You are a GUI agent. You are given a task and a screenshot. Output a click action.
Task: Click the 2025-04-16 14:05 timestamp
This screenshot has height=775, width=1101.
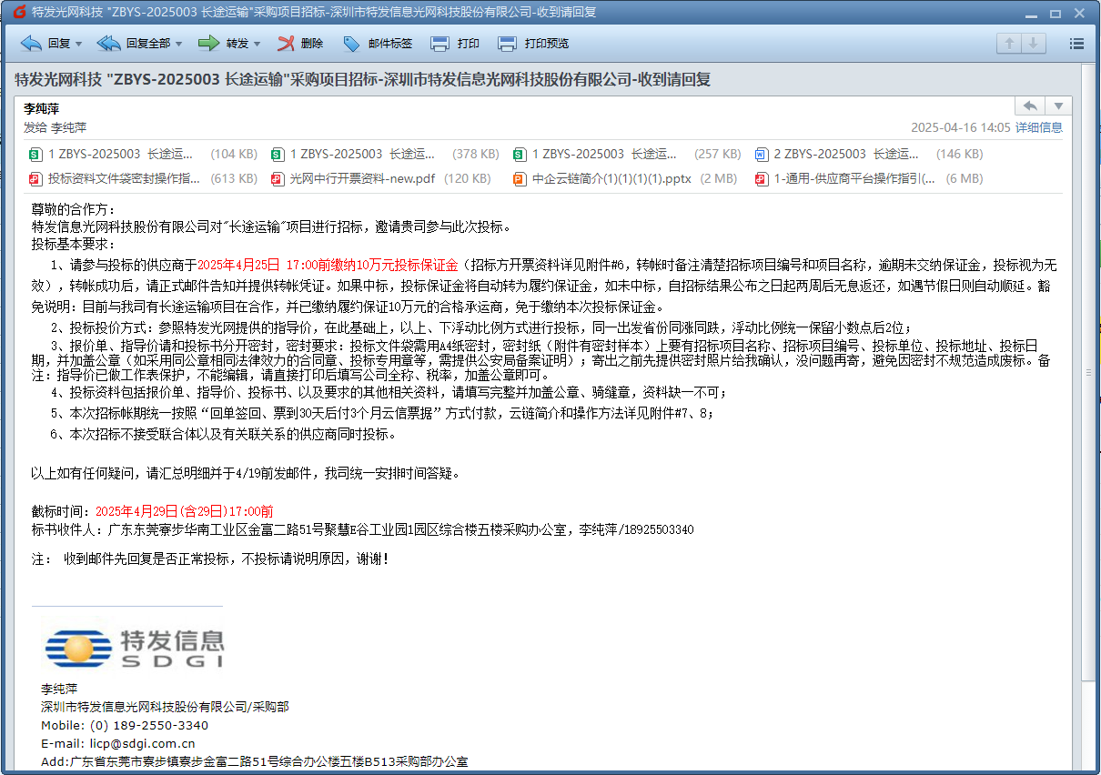[x=960, y=127]
